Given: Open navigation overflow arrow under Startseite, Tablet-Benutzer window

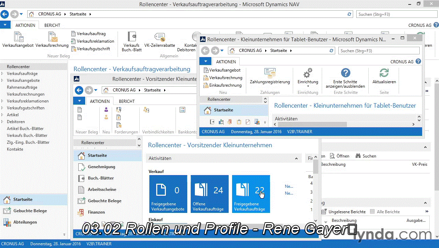Looking at the screenshot, I should coord(265,122).
